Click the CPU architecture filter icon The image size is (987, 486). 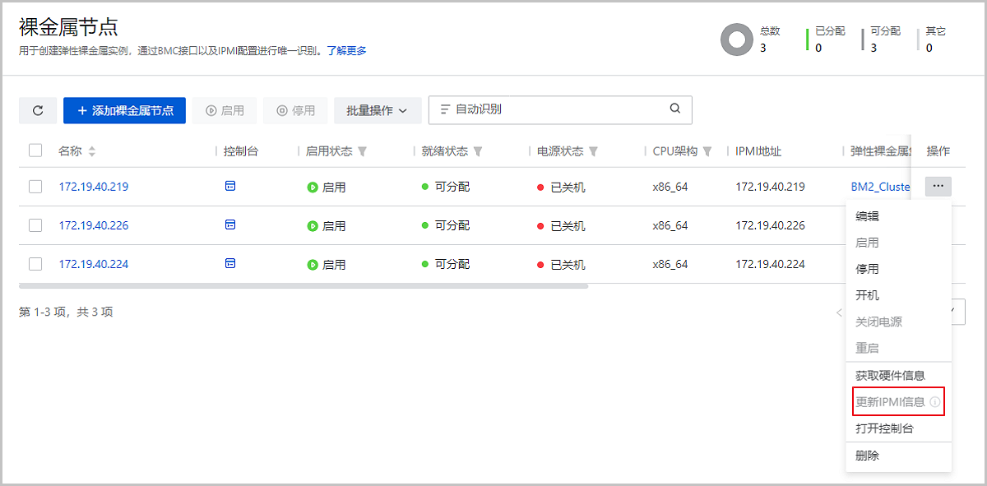pos(707,151)
